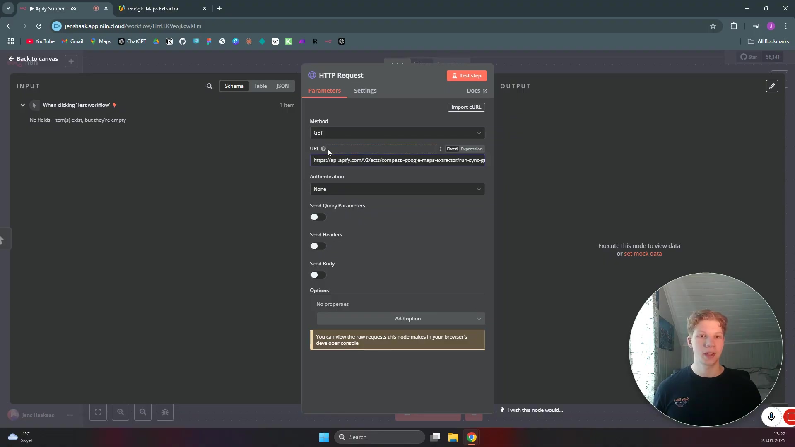This screenshot has width=795, height=447.
Task: Click the URL input field
Action: click(397, 160)
